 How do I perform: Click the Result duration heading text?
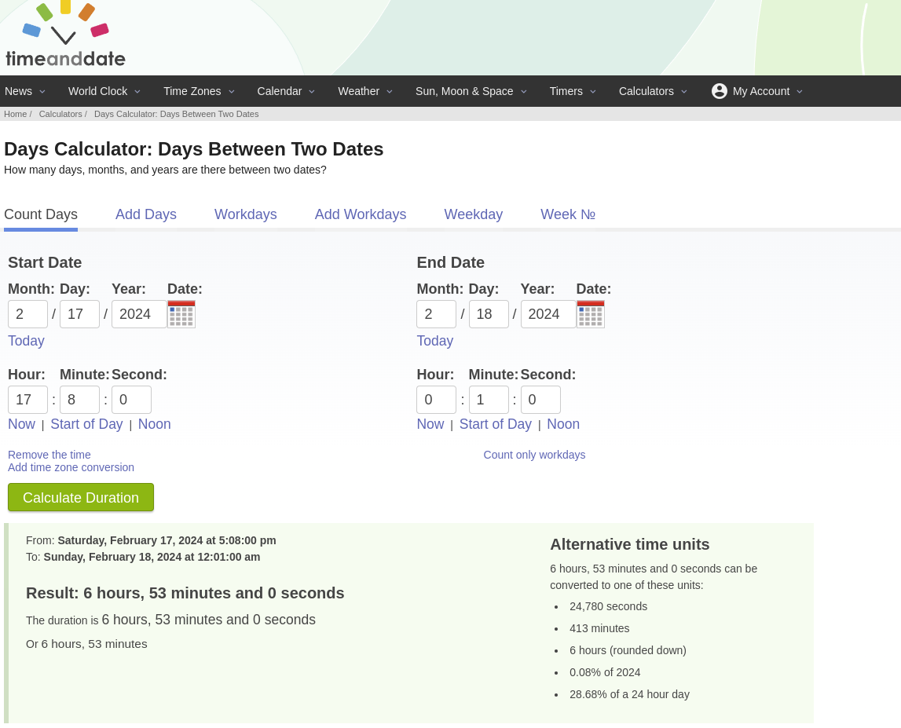185,593
